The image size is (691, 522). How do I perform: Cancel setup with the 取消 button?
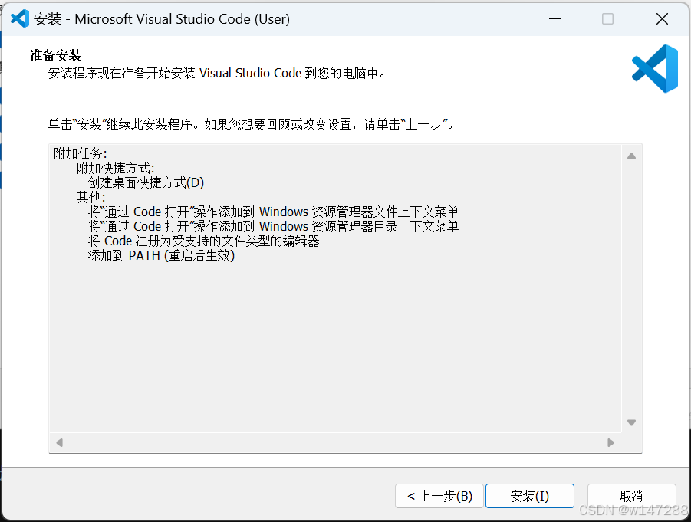pyautogui.click(x=631, y=496)
